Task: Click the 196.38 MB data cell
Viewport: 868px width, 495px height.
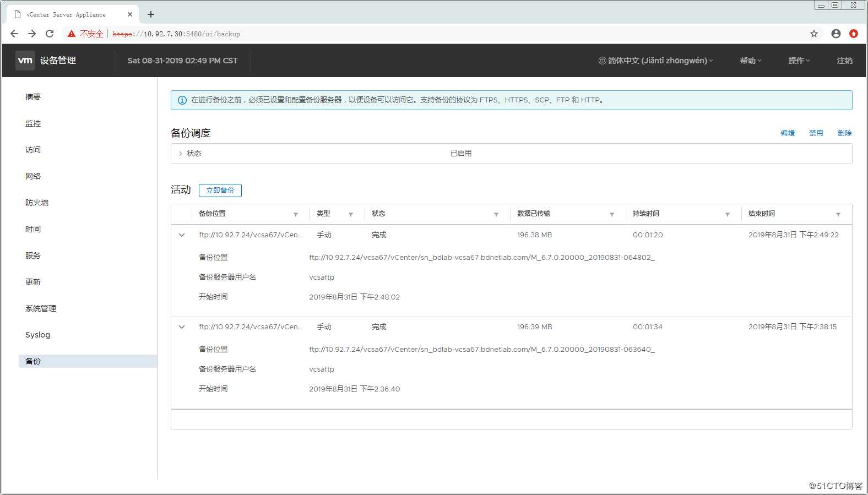Action: click(534, 235)
